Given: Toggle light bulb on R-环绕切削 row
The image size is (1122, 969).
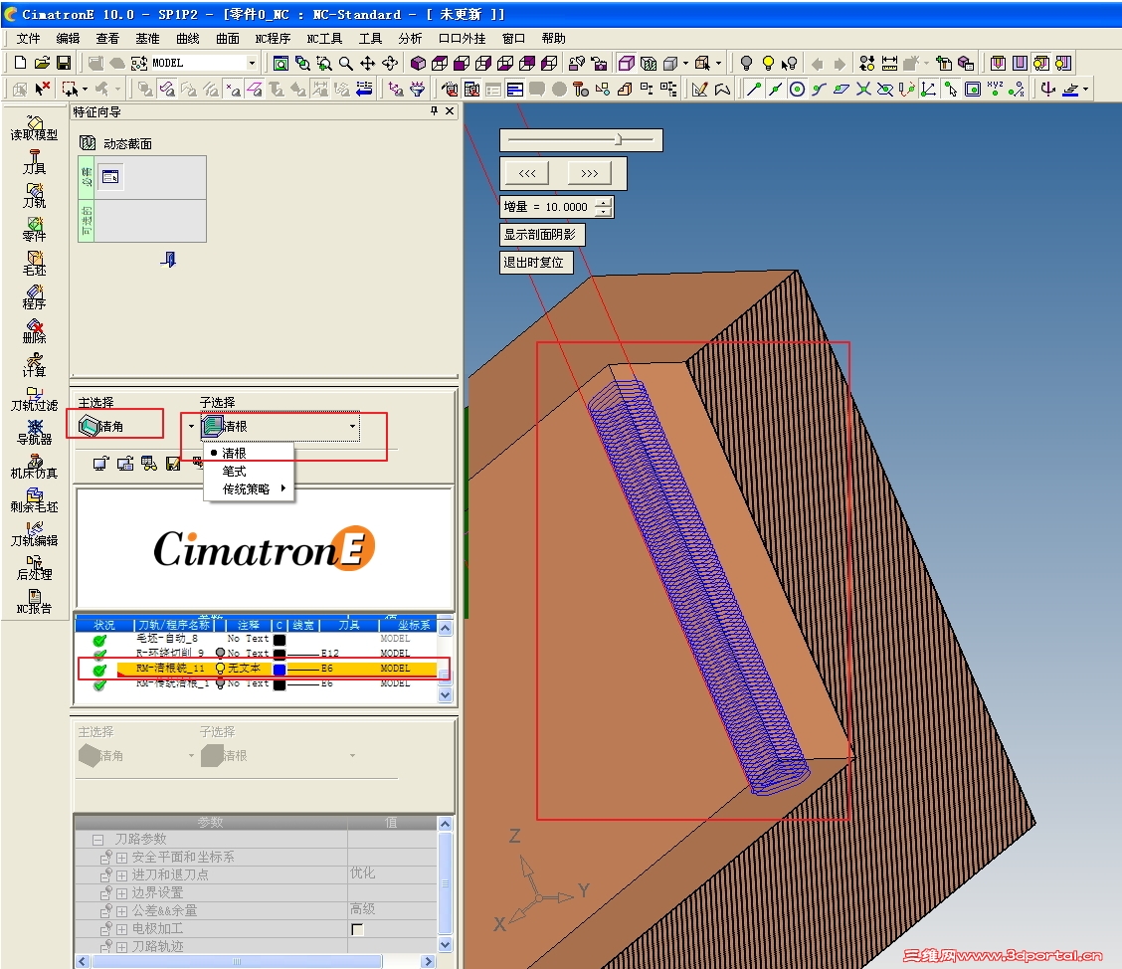Looking at the screenshot, I should click(x=220, y=653).
